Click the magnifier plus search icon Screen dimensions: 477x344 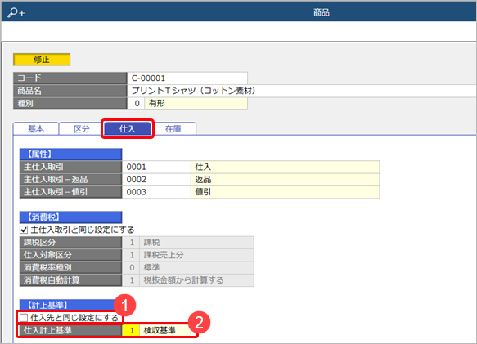pos(16,12)
